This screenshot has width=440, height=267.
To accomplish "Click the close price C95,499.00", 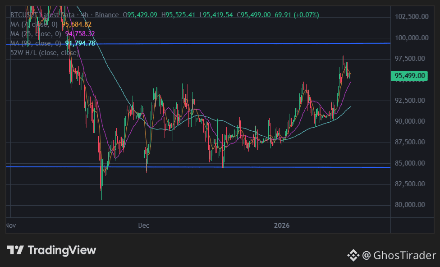I will (x=254, y=15).
